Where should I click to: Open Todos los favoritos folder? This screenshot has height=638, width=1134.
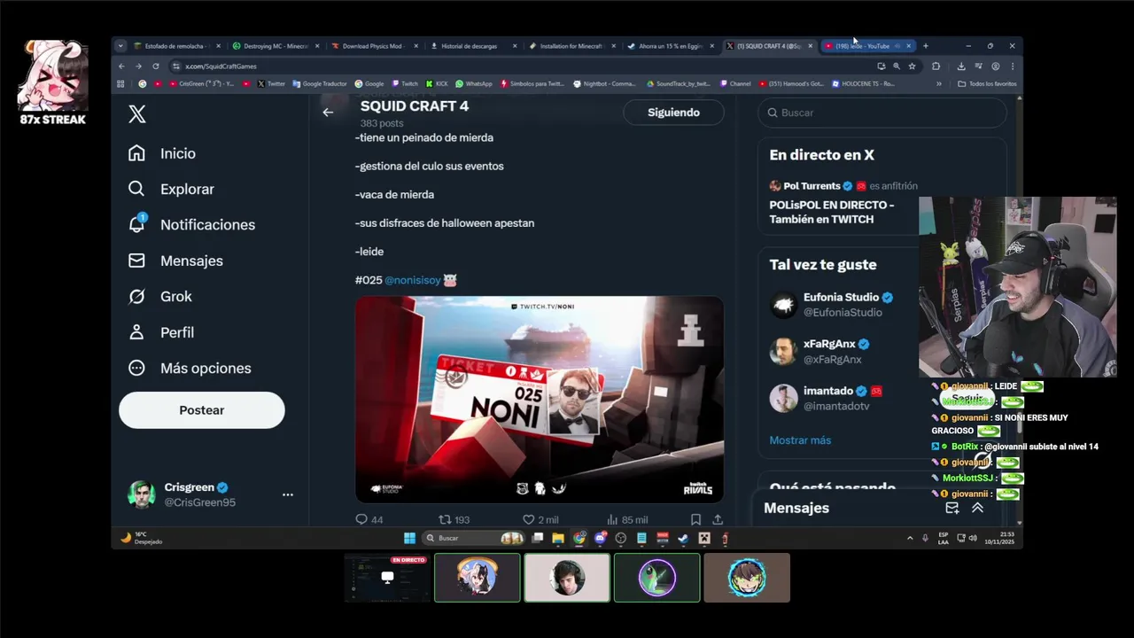987,83
